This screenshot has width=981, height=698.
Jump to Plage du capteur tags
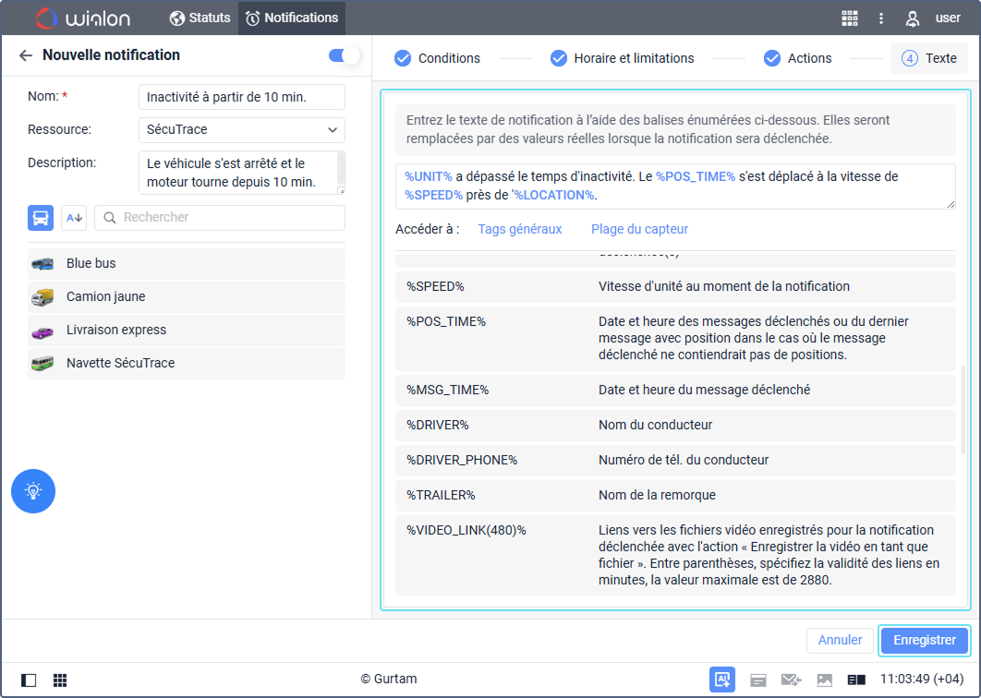click(x=639, y=229)
